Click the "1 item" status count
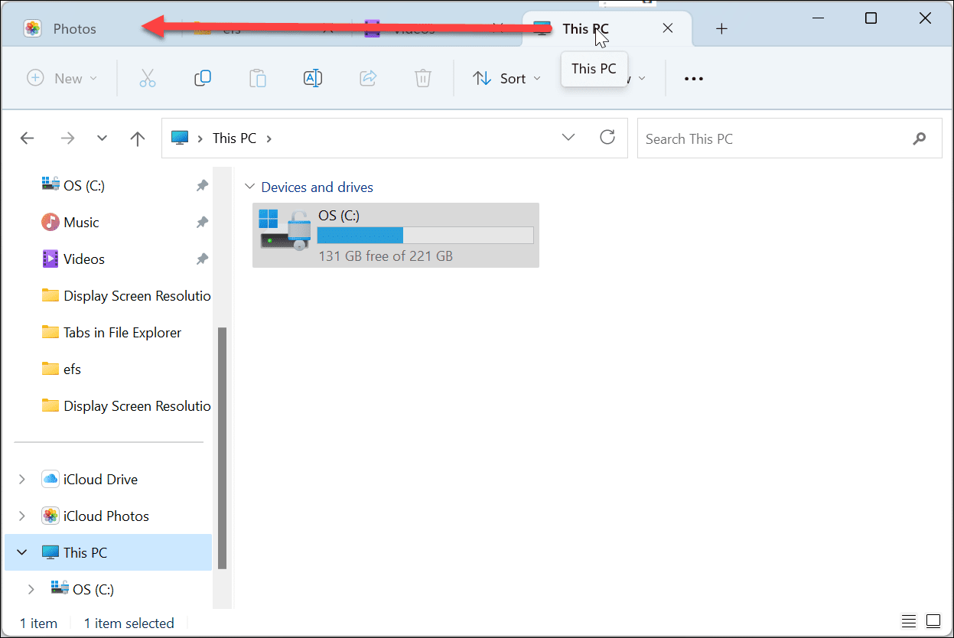Viewport: 954px width, 638px height. [38, 623]
